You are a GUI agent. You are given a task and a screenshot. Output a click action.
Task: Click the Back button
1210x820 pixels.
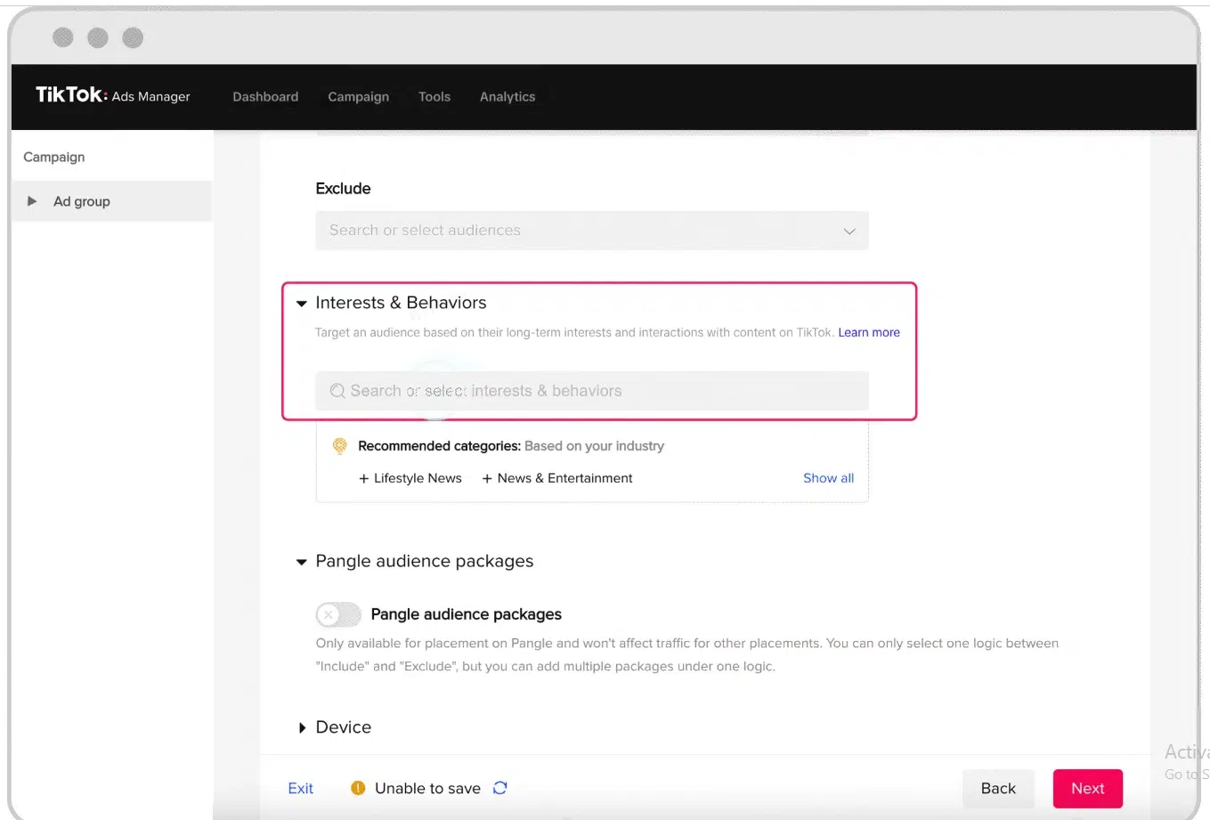tap(998, 789)
